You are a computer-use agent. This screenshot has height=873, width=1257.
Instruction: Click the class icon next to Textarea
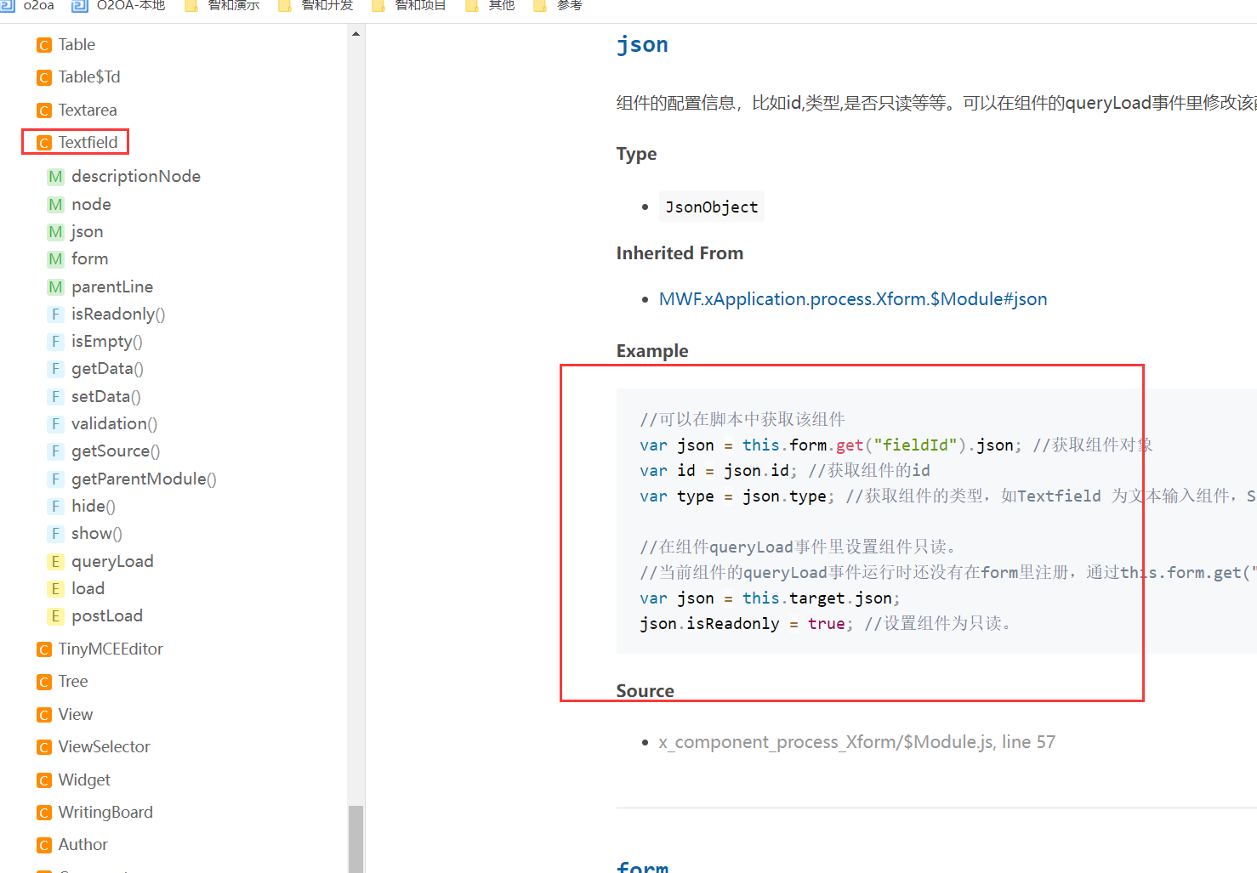[x=44, y=111]
